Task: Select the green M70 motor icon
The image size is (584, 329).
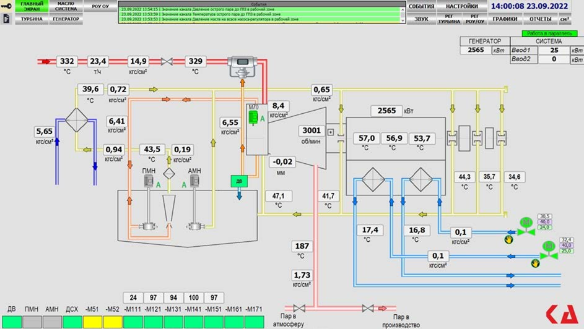Action: tap(253, 119)
